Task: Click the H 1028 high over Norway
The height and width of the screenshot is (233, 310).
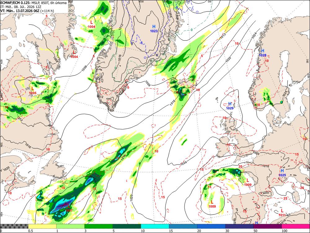Action: tap(263, 53)
